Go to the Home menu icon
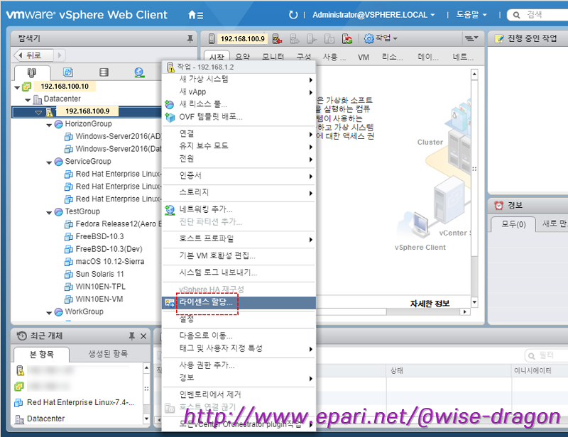Screen dimensions: 568x437 pyautogui.click(x=195, y=15)
